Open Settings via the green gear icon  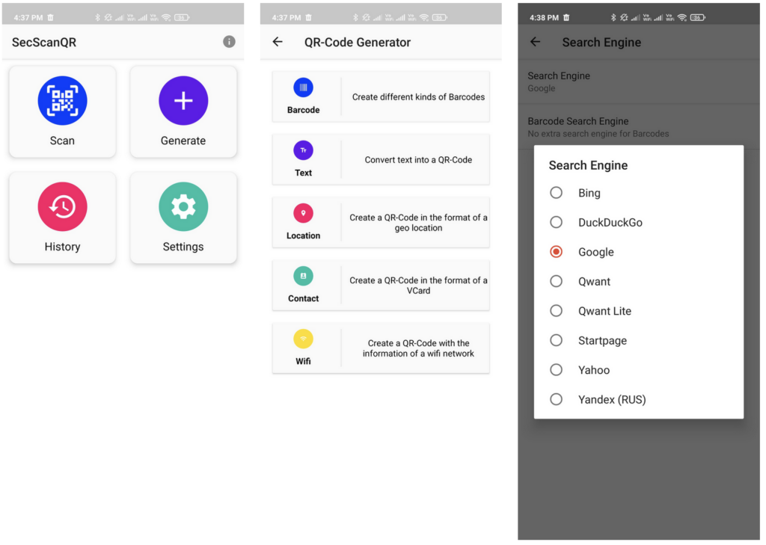coord(183,207)
